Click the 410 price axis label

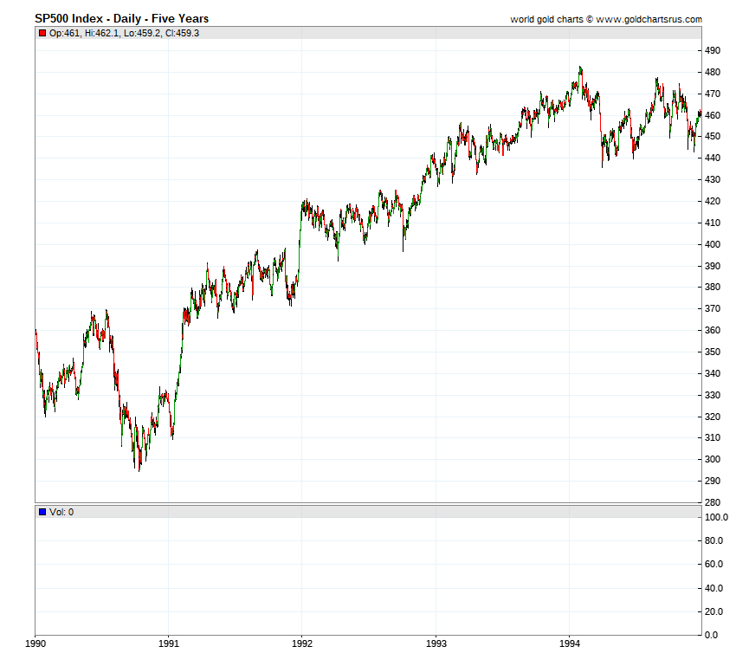click(x=713, y=223)
